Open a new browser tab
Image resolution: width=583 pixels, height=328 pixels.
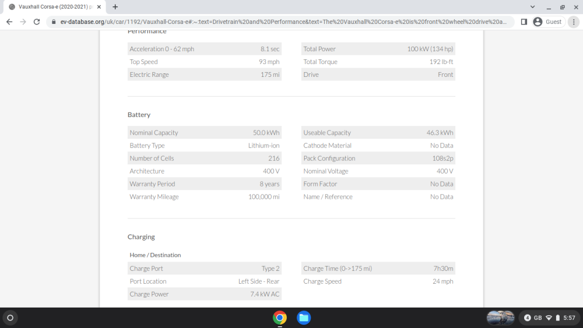[x=115, y=6]
